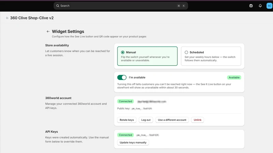Open the Sidekick assistant icon in top bar
273x153 pixels.
pos(251,6)
